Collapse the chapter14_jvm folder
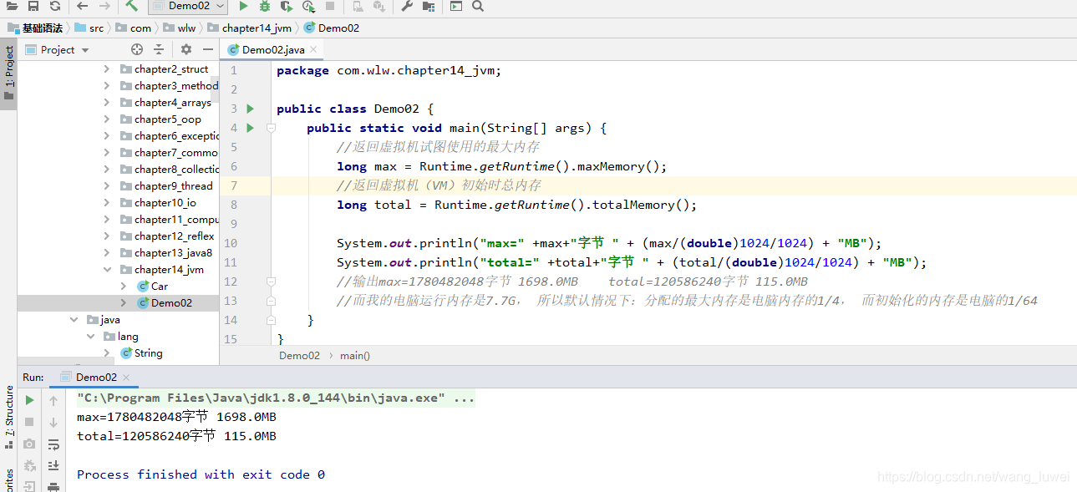The width and height of the screenshot is (1077, 492). (107, 270)
